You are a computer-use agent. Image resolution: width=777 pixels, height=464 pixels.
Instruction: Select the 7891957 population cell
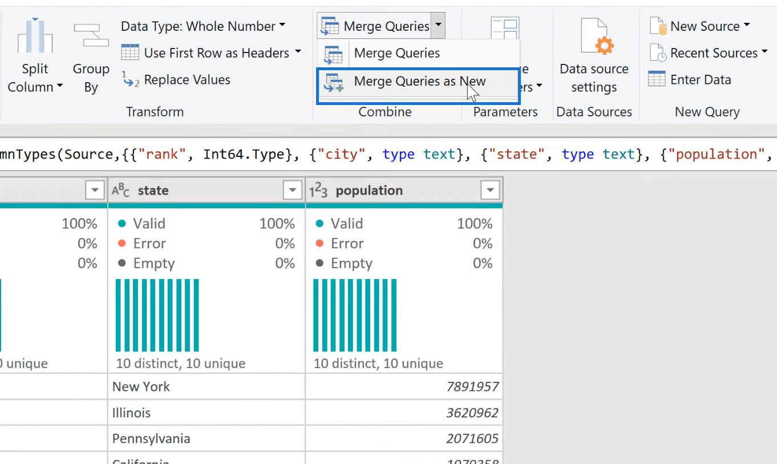tap(404, 386)
